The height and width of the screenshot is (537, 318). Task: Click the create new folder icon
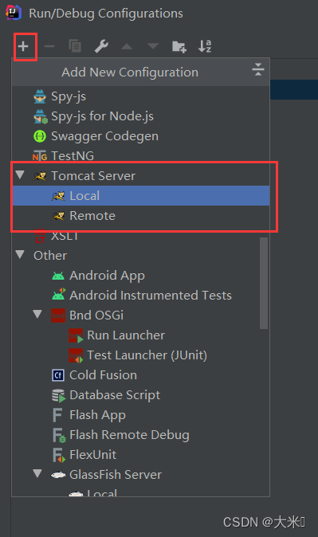coord(179,46)
